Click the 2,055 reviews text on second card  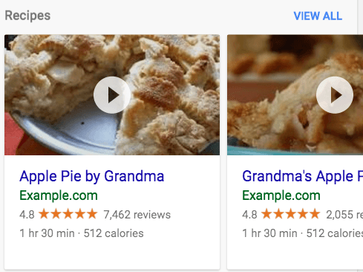pos(344,215)
